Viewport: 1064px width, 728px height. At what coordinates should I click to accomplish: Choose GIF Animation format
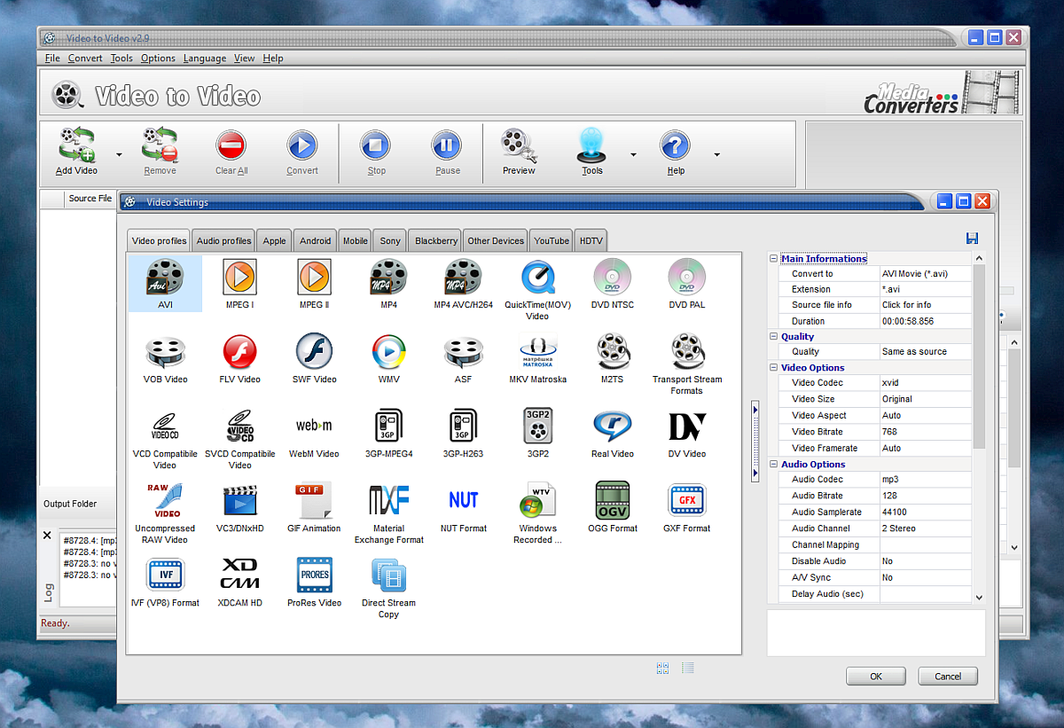tap(314, 507)
